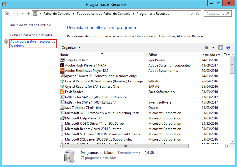Click the 13/09/2017 install date cell
This screenshot has width=237, height=167.
(x=210, y=65)
